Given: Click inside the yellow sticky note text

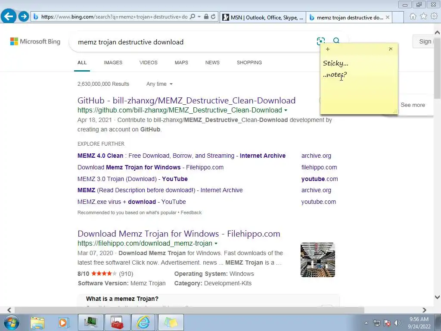Looking at the screenshot, I should coord(359,84).
